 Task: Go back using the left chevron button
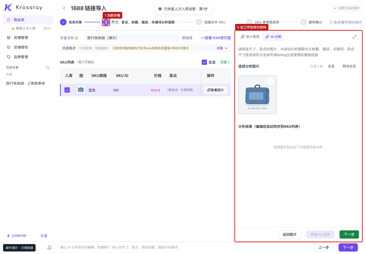[x=64, y=8]
